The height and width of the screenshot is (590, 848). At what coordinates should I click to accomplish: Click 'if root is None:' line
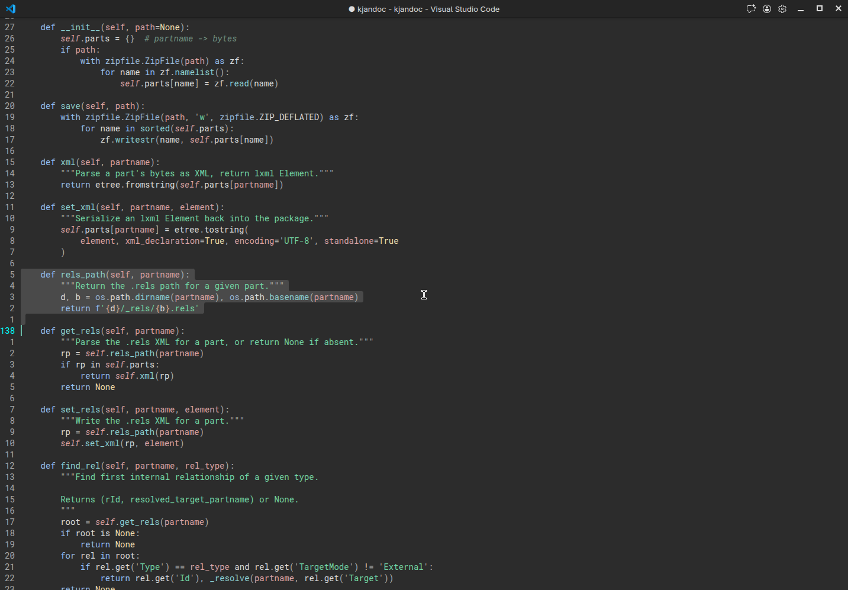click(x=100, y=533)
